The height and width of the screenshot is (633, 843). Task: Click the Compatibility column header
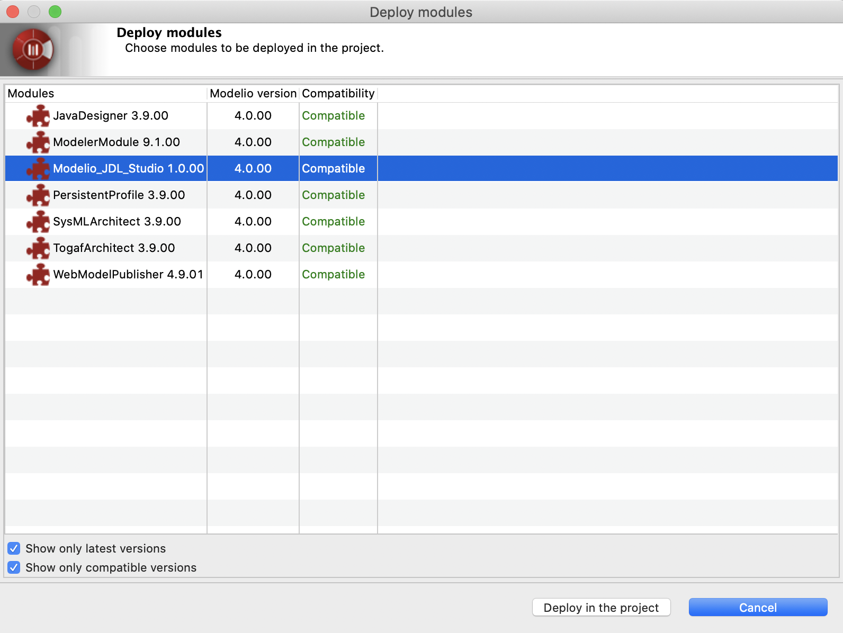pos(338,94)
